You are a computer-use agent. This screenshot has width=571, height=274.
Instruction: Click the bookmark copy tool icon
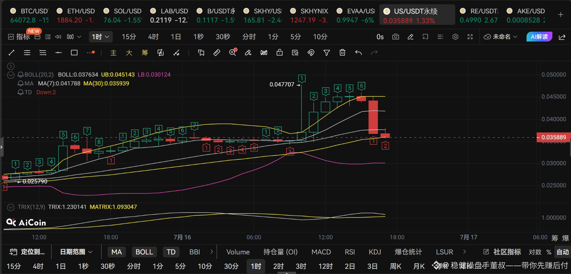[201, 53]
